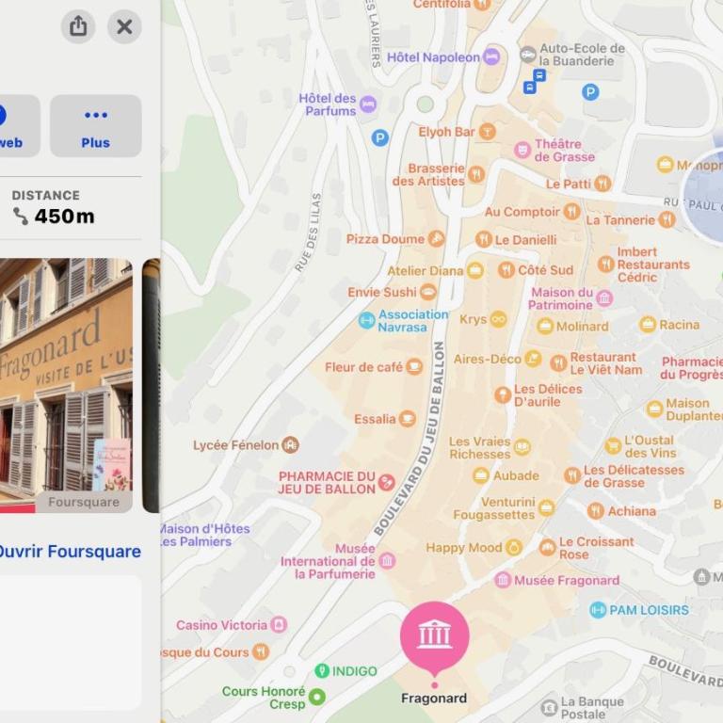Select the Le Croissant Rose bakery icon
The width and height of the screenshot is (723, 723).
[x=548, y=548]
